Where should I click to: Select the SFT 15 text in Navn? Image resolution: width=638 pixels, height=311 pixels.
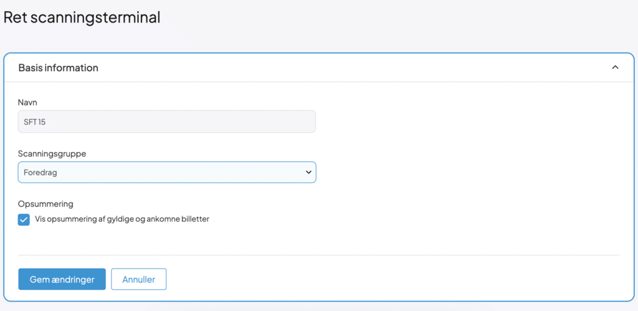pyautogui.click(x=35, y=122)
